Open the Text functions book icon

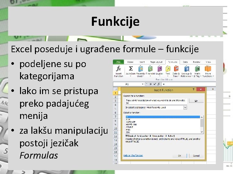pos(168,69)
